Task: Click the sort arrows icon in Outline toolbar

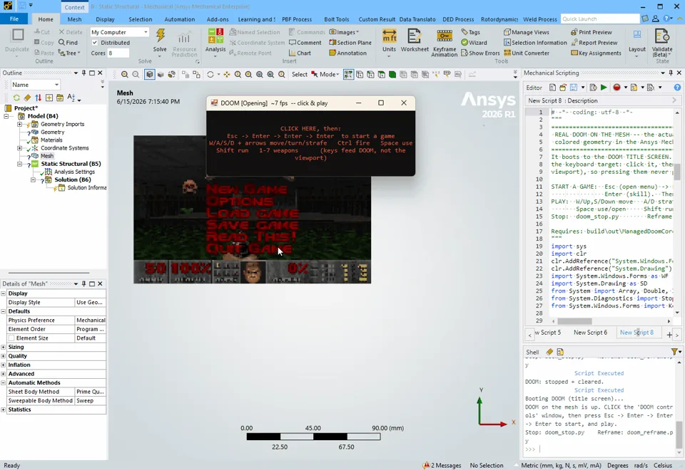Action: point(38,98)
